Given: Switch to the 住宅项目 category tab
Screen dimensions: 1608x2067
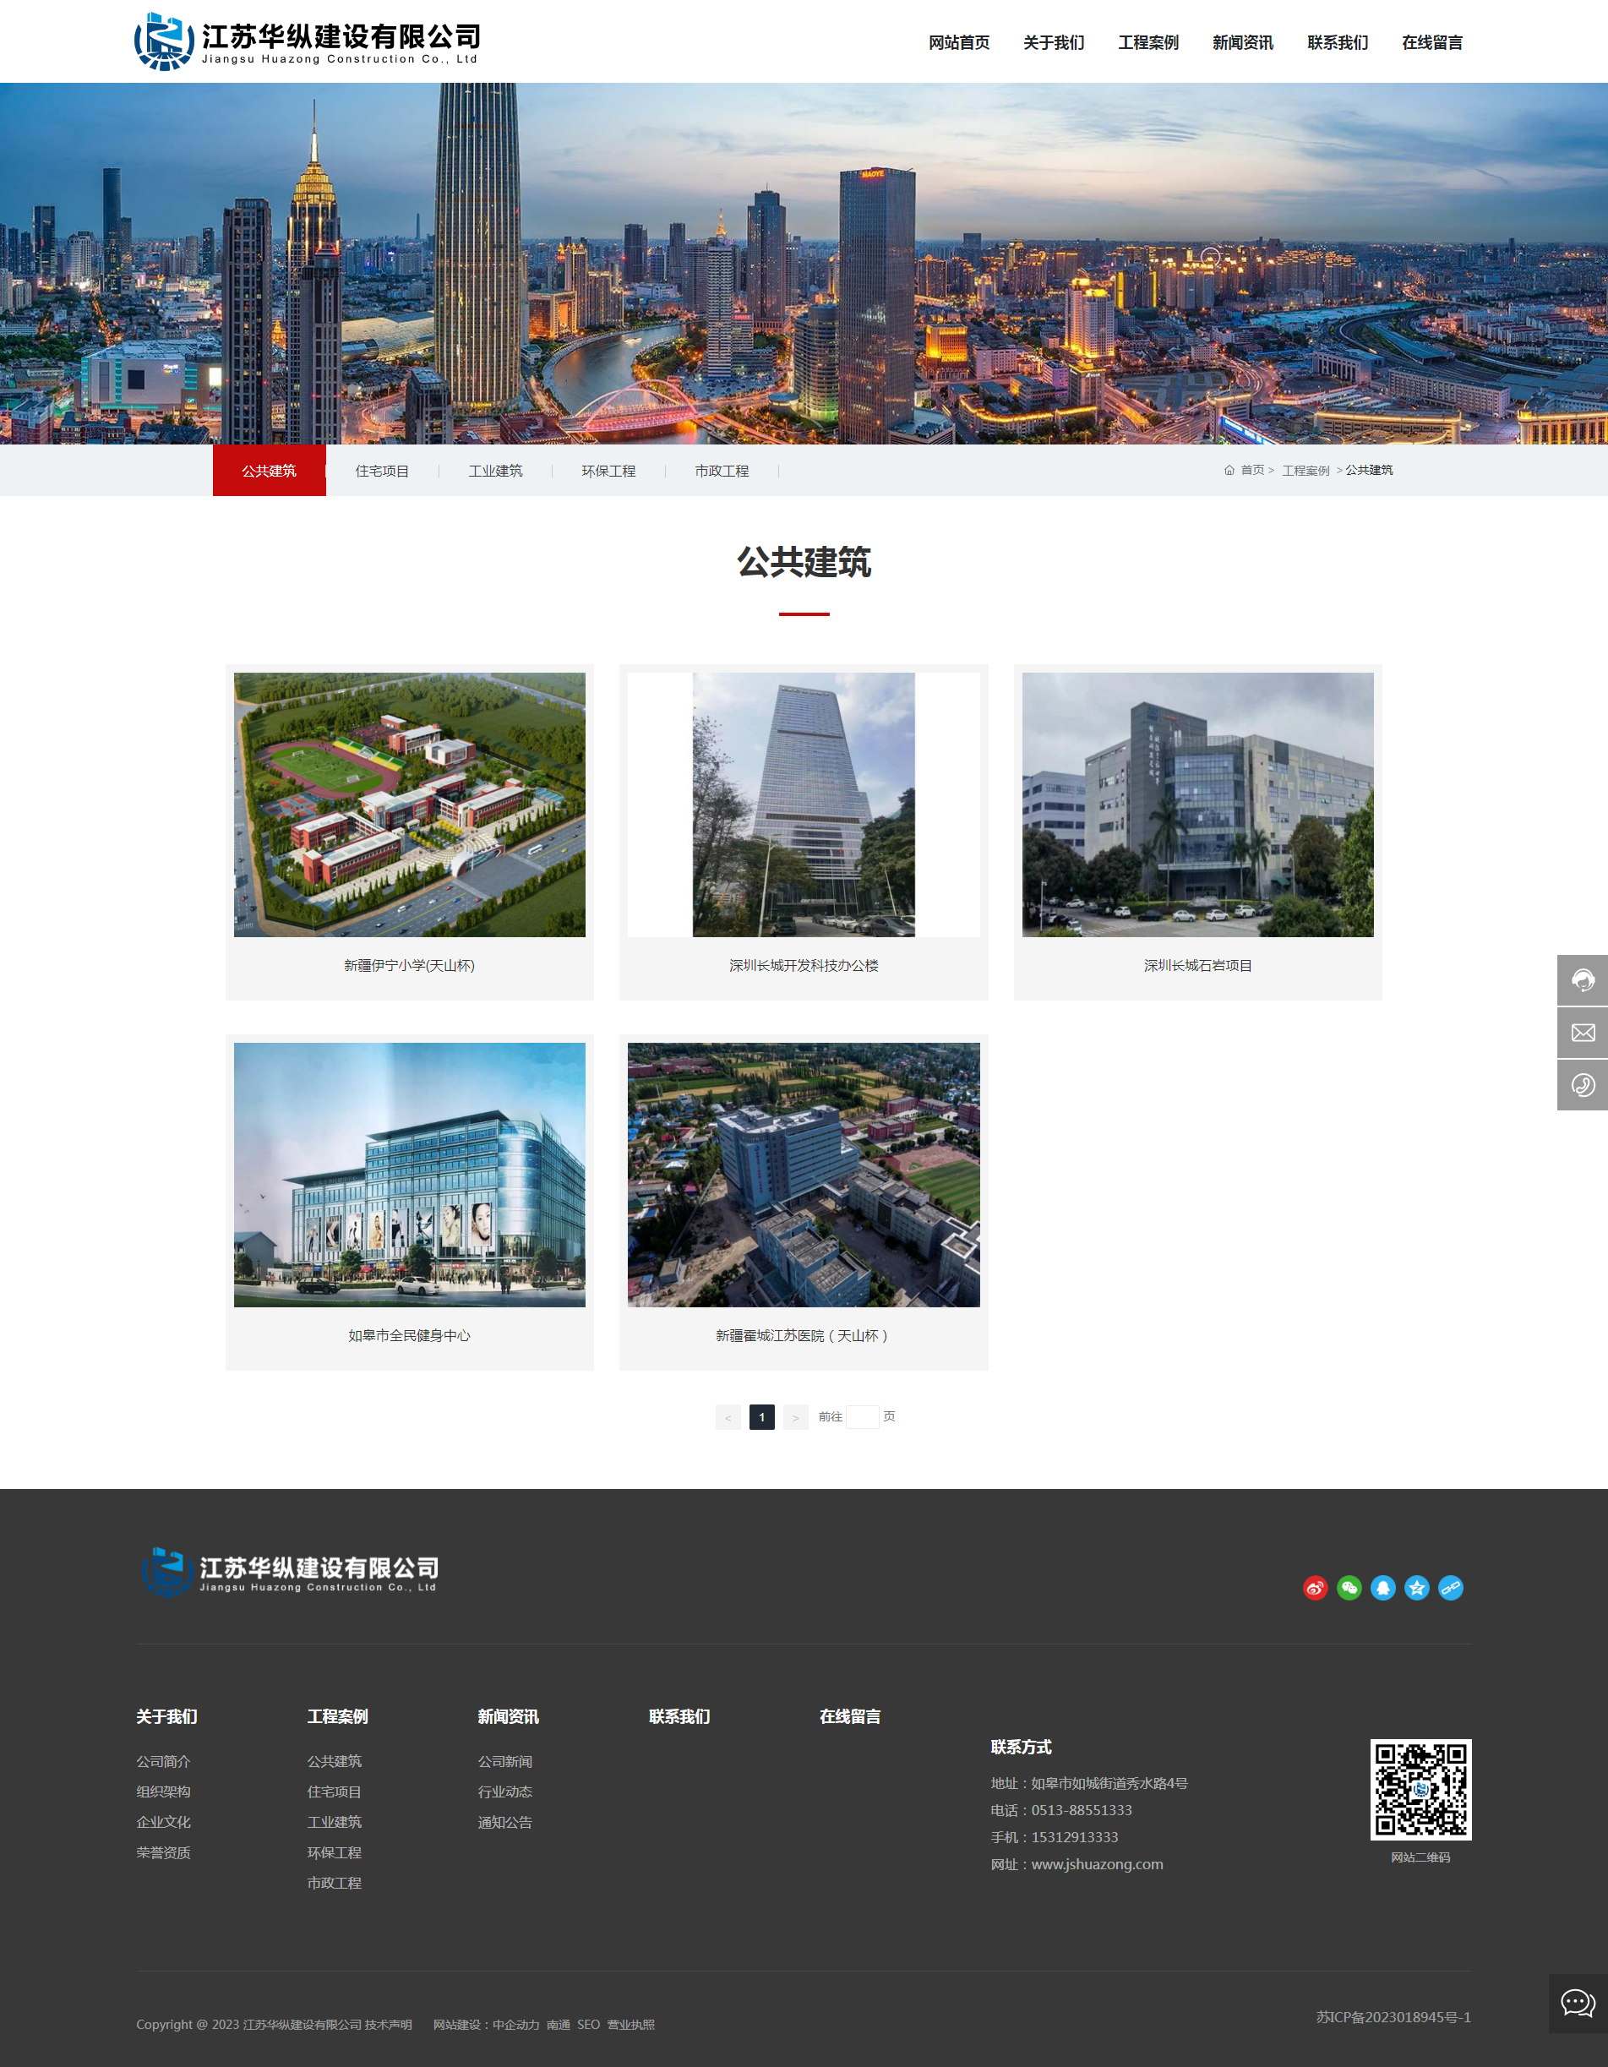Looking at the screenshot, I should click(383, 471).
